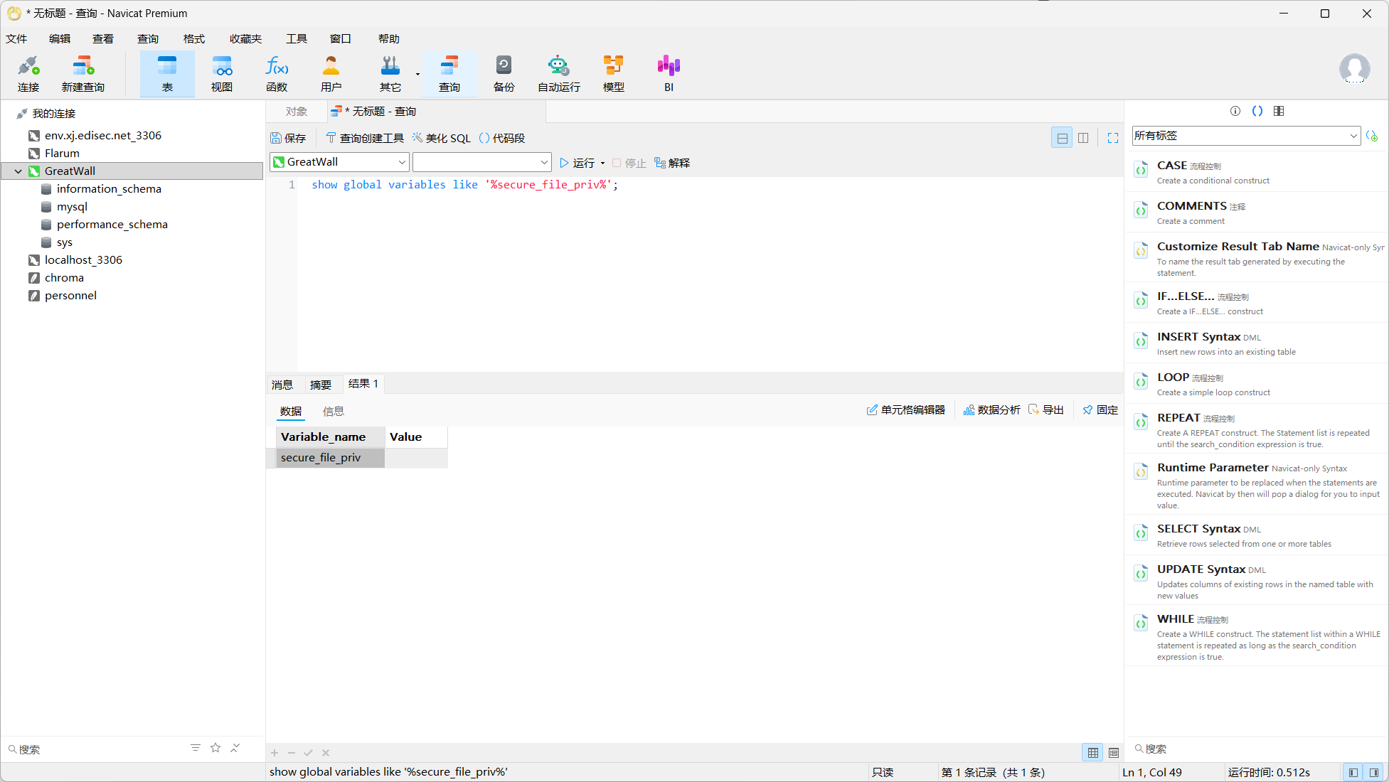This screenshot has width=1389, height=782.
Task: Open the 所有标签 tag filter dropdown
Action: [1352, 136]
